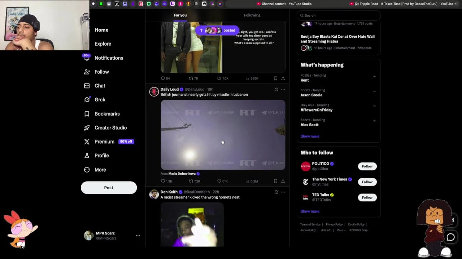Open the Home page
This screenshot has width=462, height=259.
[x=101, y=30]
